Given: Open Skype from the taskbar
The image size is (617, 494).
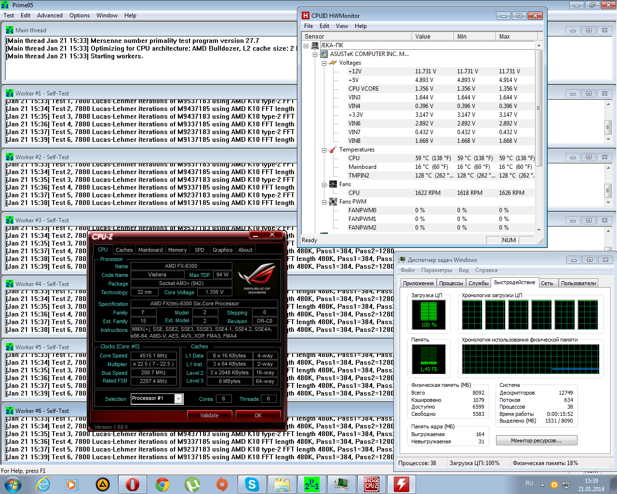Looking at the screenshot, I should point(252,483).
